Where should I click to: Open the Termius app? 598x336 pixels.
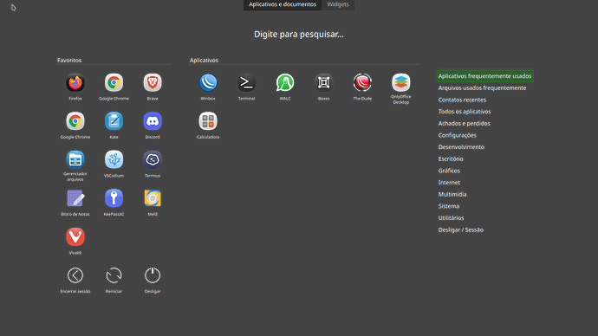pos(153,160)
